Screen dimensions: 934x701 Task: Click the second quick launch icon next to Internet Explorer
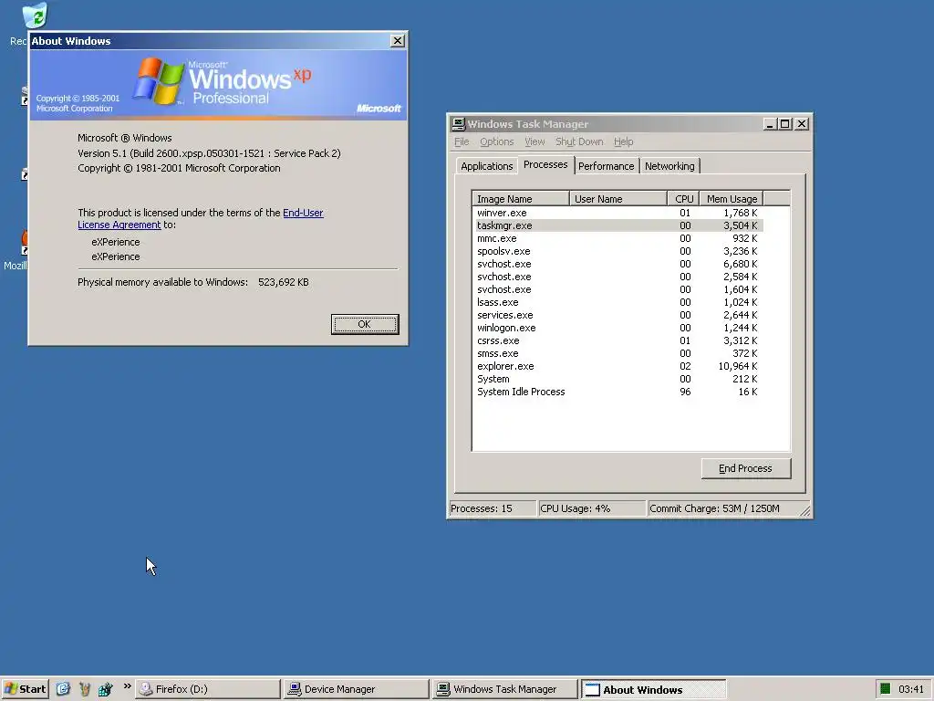point(85,689)
